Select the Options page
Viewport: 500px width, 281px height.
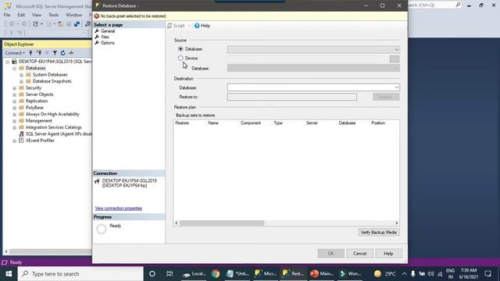[x=108, y=43]
